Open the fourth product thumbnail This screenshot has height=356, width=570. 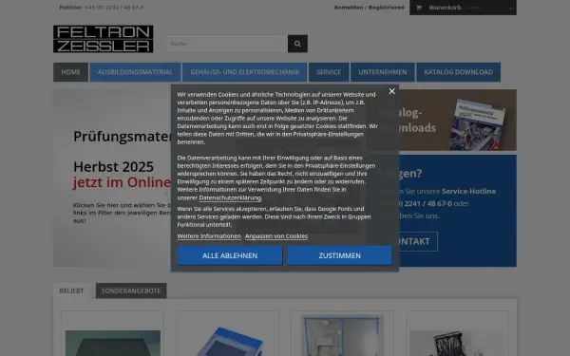pos(457,343)
